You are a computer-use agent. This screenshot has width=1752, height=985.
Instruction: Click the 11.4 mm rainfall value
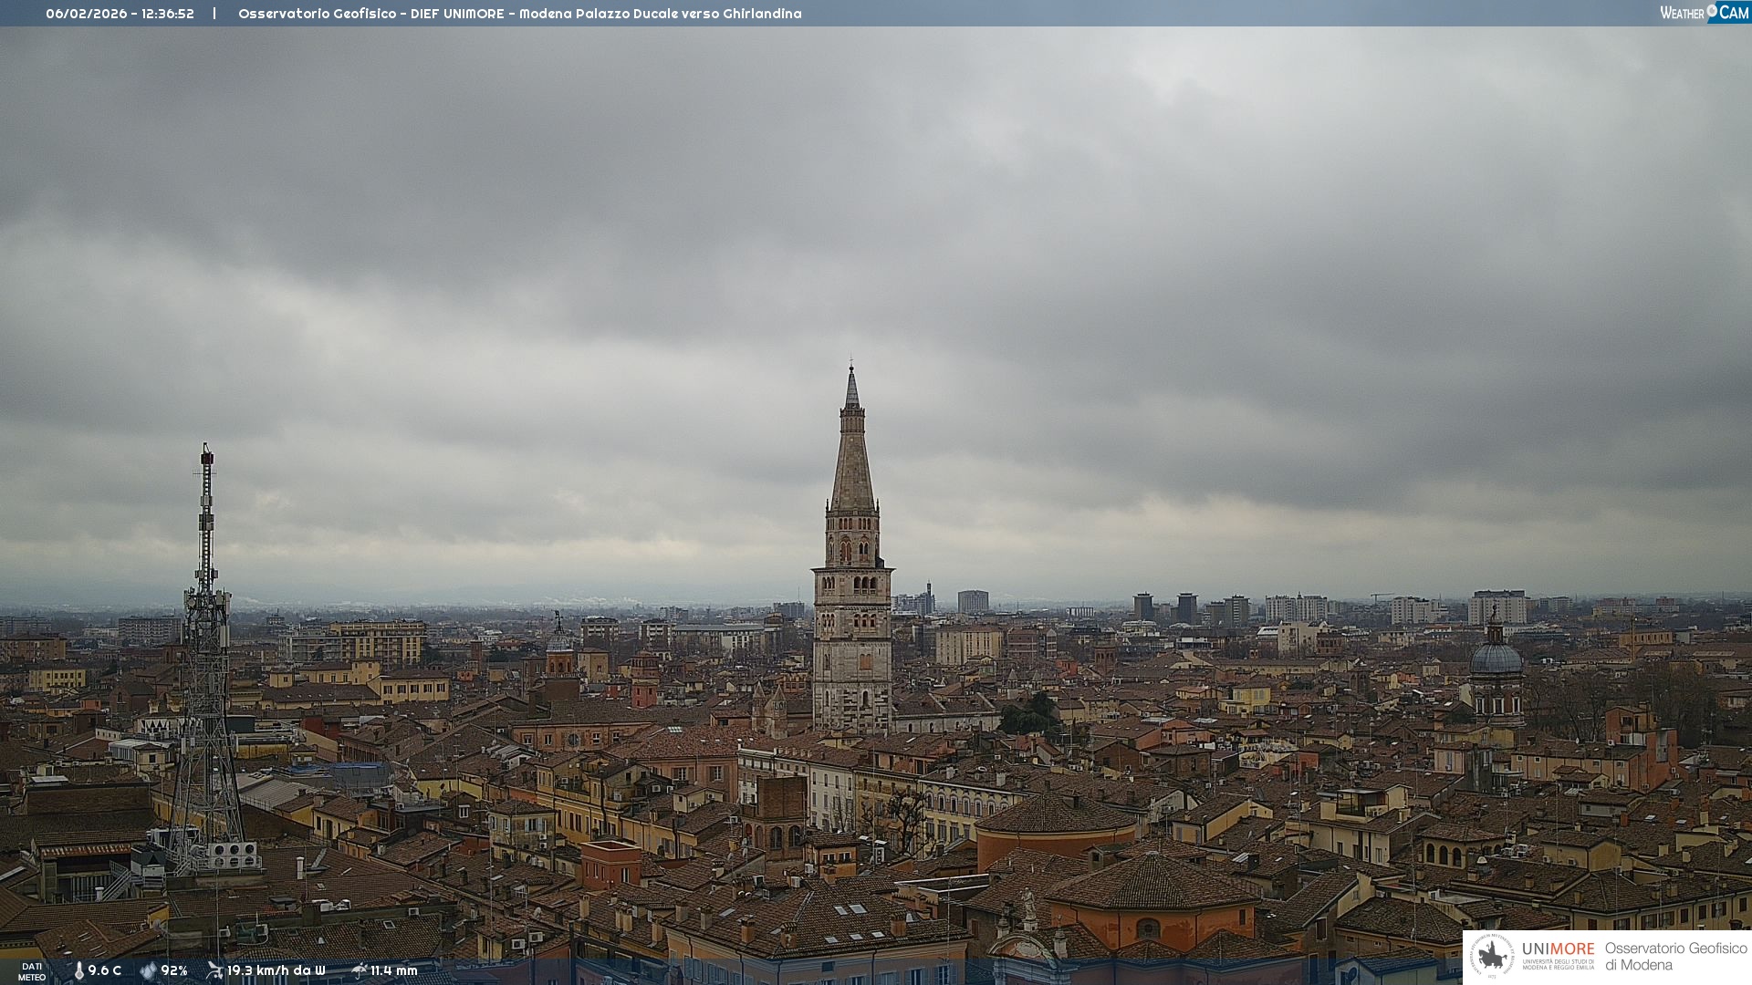[393, 970]
